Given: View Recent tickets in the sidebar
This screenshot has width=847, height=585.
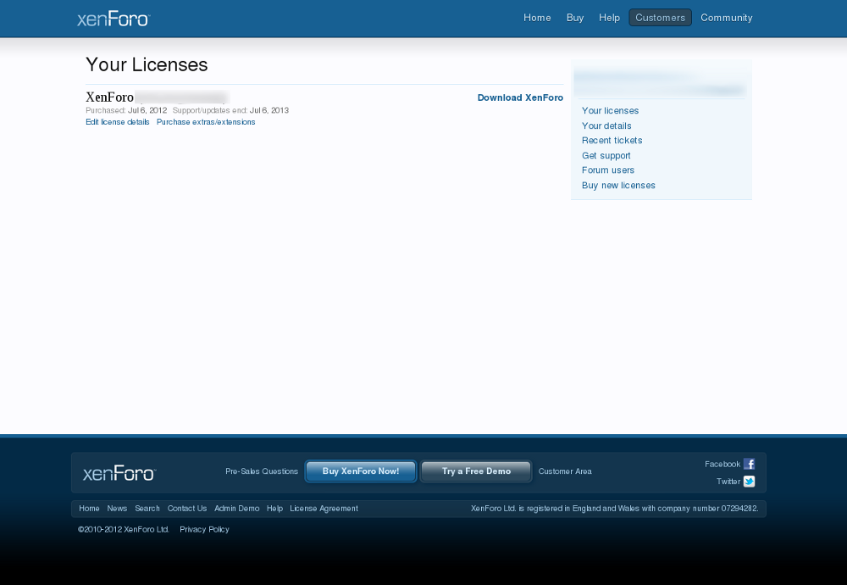Looking at the screenshot, I should [x=612, y=141].
